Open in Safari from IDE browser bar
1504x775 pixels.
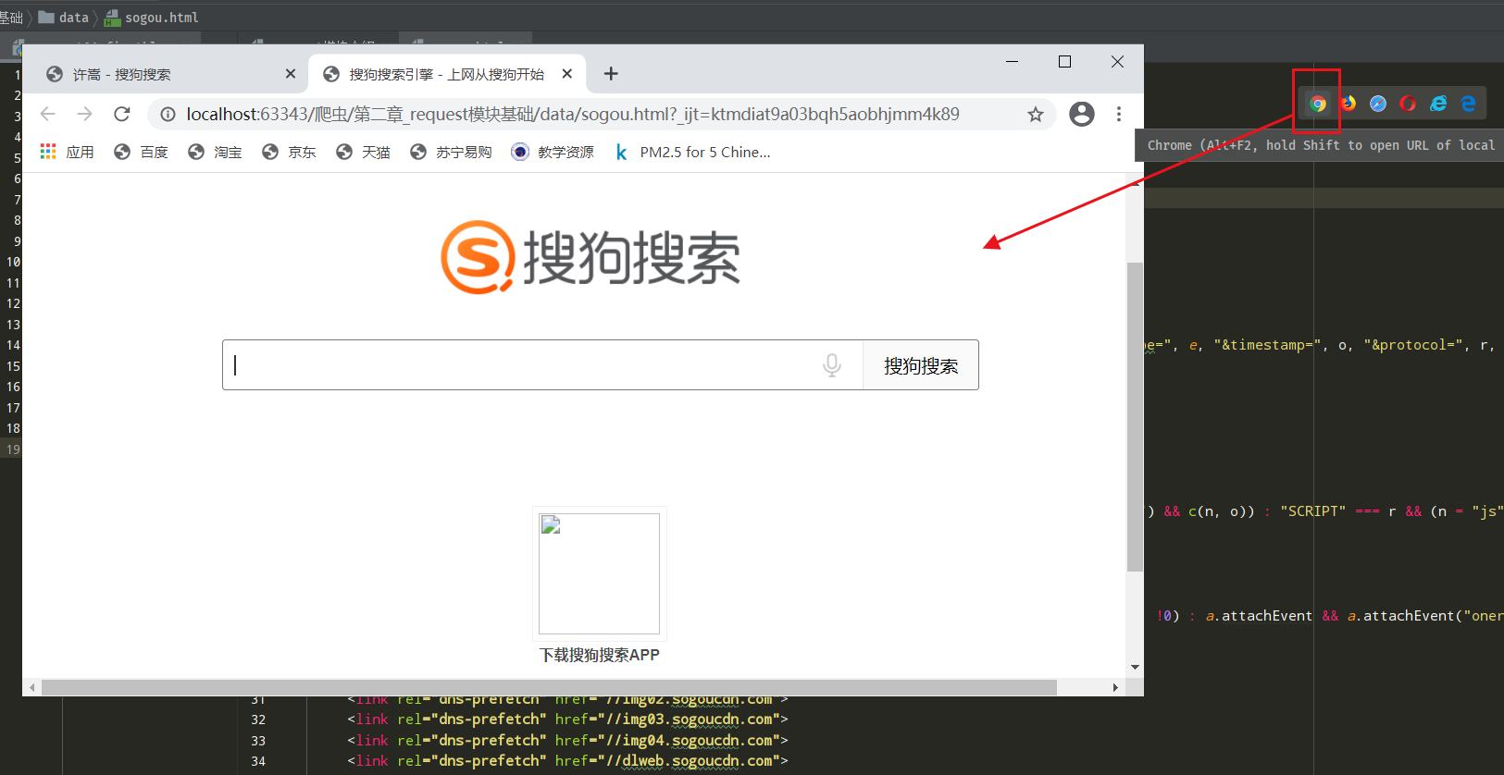click(x=1378, y=104)
